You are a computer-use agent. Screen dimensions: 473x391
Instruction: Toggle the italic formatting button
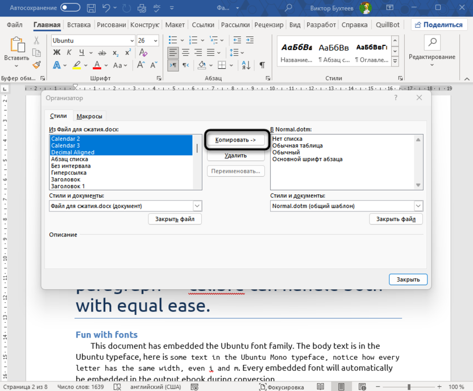point(69,52)
